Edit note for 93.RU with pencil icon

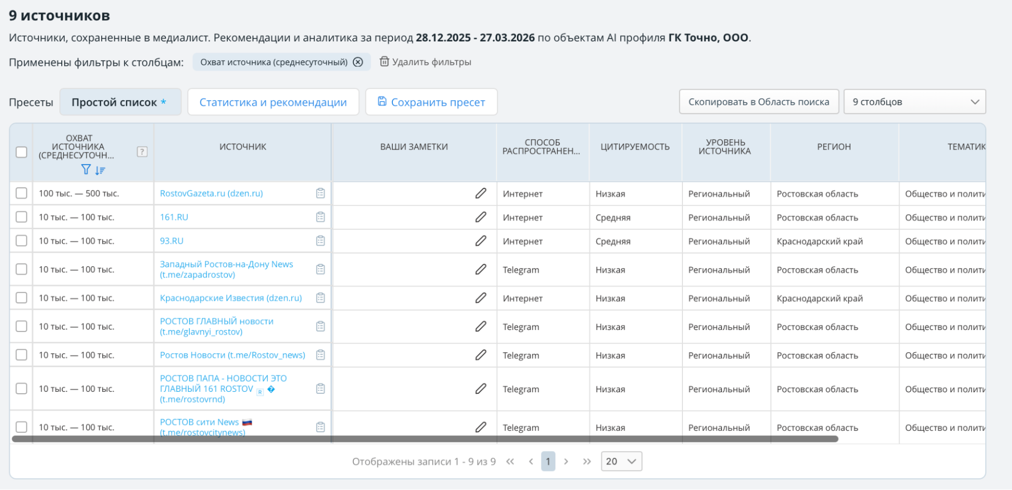coord(480,241)
